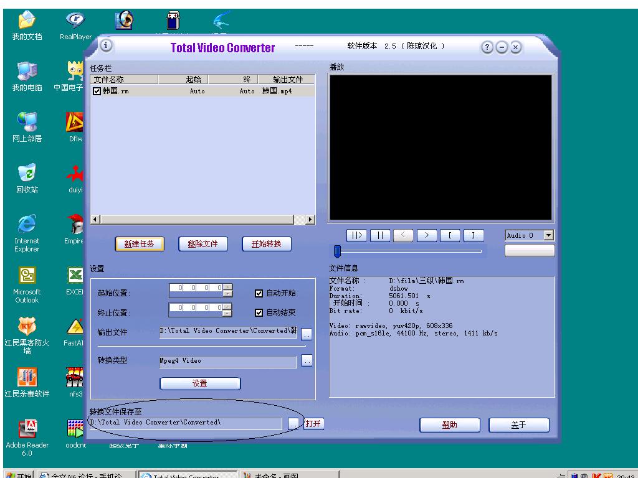Set start mark with the [ button

[x=450, y=235]
